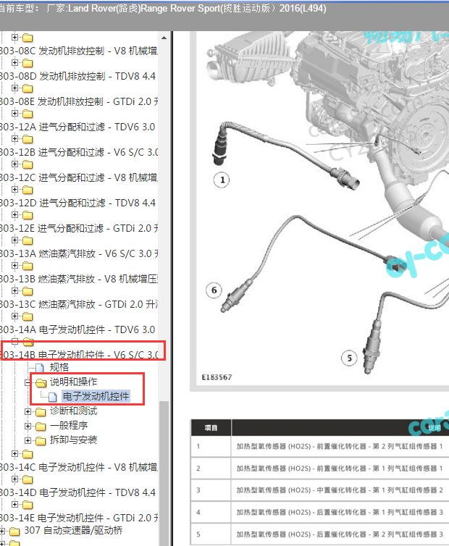Click callout number 1 on the diagram
The width and height of the screenshot is (449, 546).
(222, 180)
